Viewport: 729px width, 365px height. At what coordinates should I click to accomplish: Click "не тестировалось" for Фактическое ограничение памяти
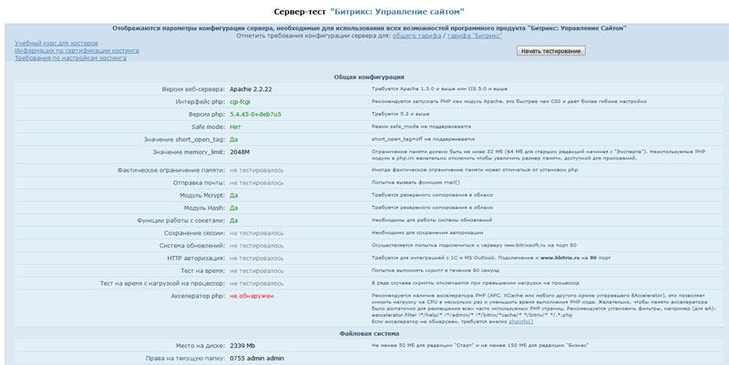[256, 170]
